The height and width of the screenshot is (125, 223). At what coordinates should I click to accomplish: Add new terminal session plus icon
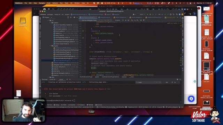coord(67,80)
